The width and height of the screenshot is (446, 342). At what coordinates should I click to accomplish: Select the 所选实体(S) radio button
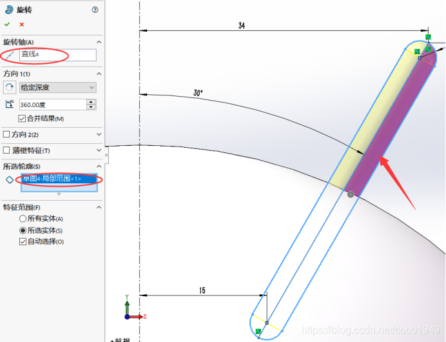point(23,230)
